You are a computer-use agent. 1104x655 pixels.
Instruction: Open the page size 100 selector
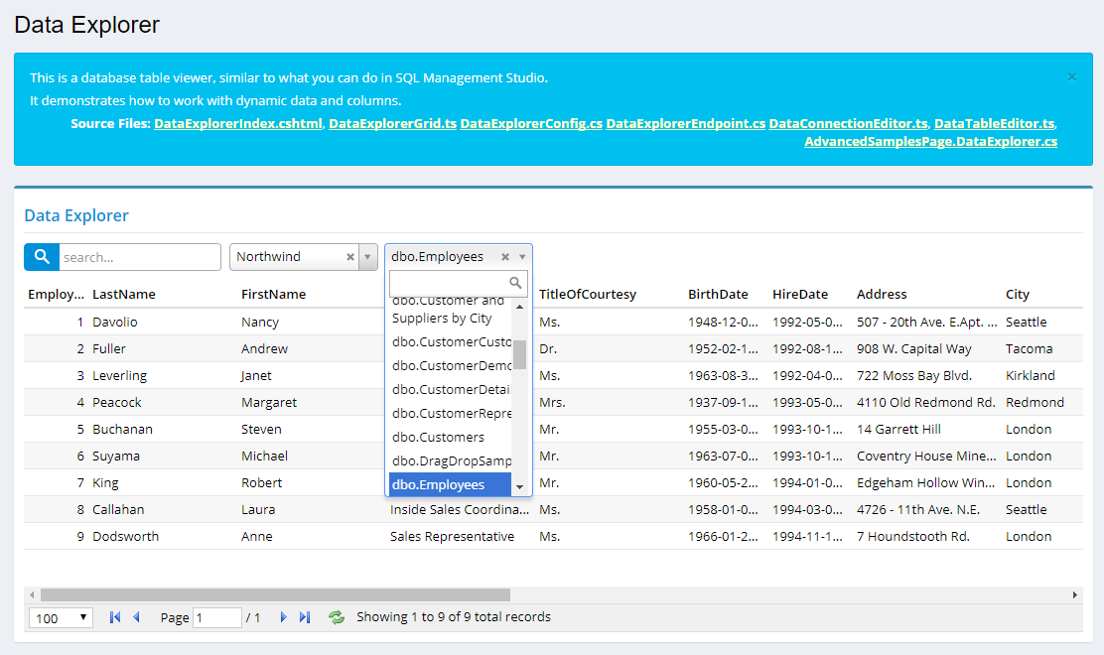[x=62, y=618]
